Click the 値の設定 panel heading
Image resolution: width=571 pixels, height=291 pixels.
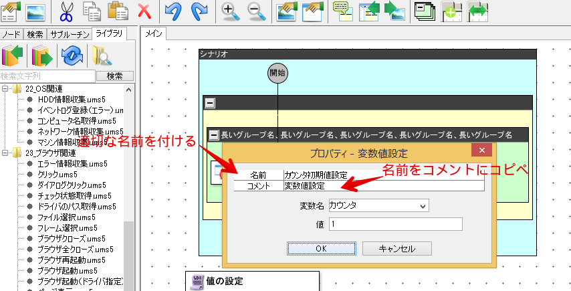coord(225,281)
